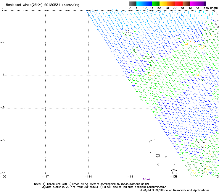This screenshot has width=219, height=192.
Task: Click the brown 35-40 knots legend segment
Action: 186,4
